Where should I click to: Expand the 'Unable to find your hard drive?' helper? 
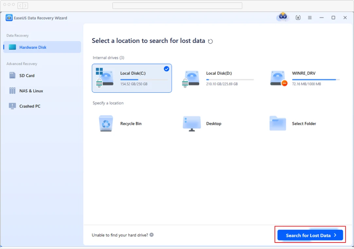pyautogui.click(x=151, y=235)
